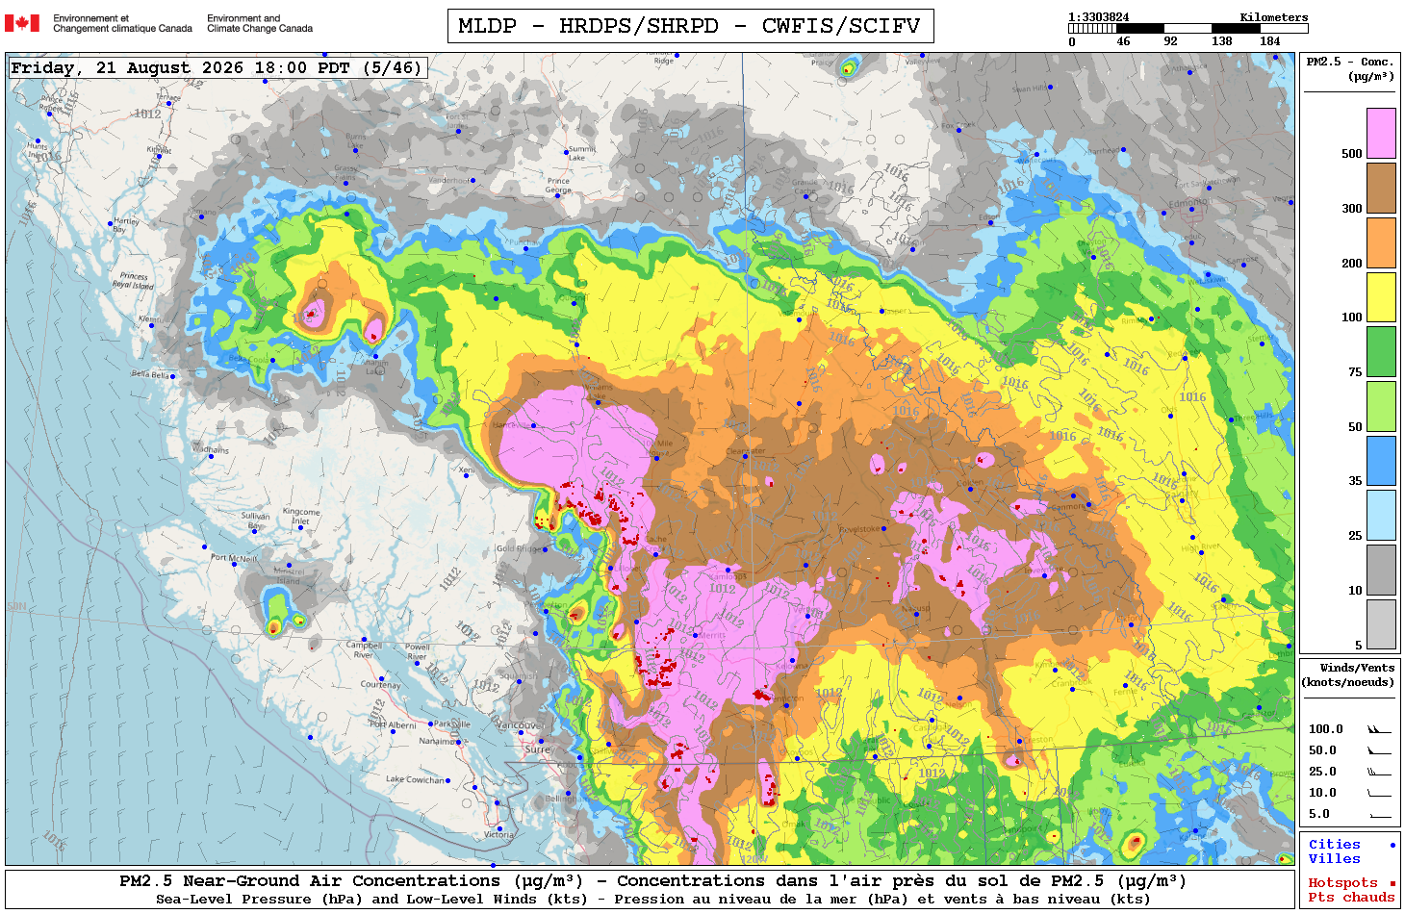This screenshot has width=1405, height=914.
Task: Click the Sea-Level Pressure and Low-Level Winds subtitle
Action: point(652,900)
